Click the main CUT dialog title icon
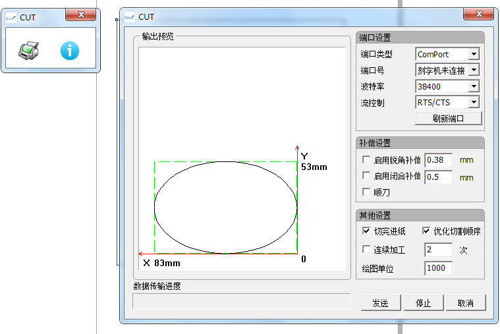Viewport: 500px width, 334px height. pos(130,17)
